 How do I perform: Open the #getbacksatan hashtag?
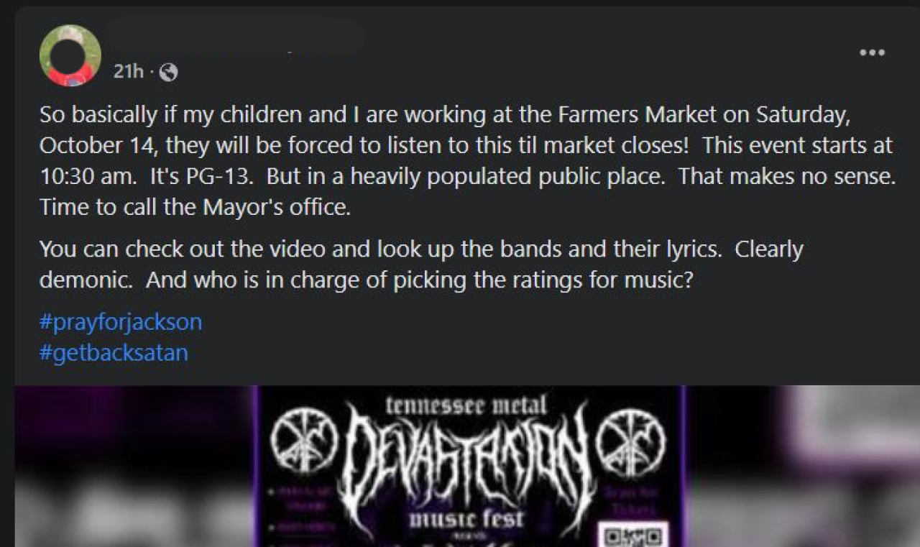pyautogui.click(x=114, y=353)
